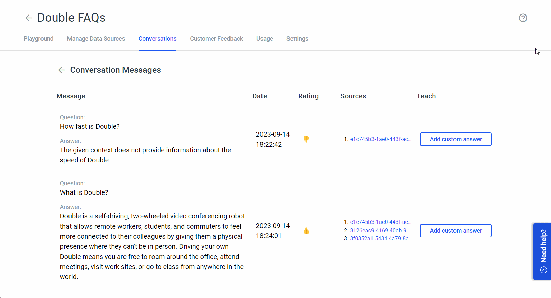This screenshot has width=551, height=298.
Task: Open the Settings tab
Action: pos(297,39)
